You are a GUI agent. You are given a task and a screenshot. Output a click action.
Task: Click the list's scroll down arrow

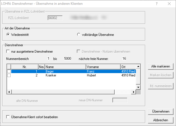coord(138,87)
